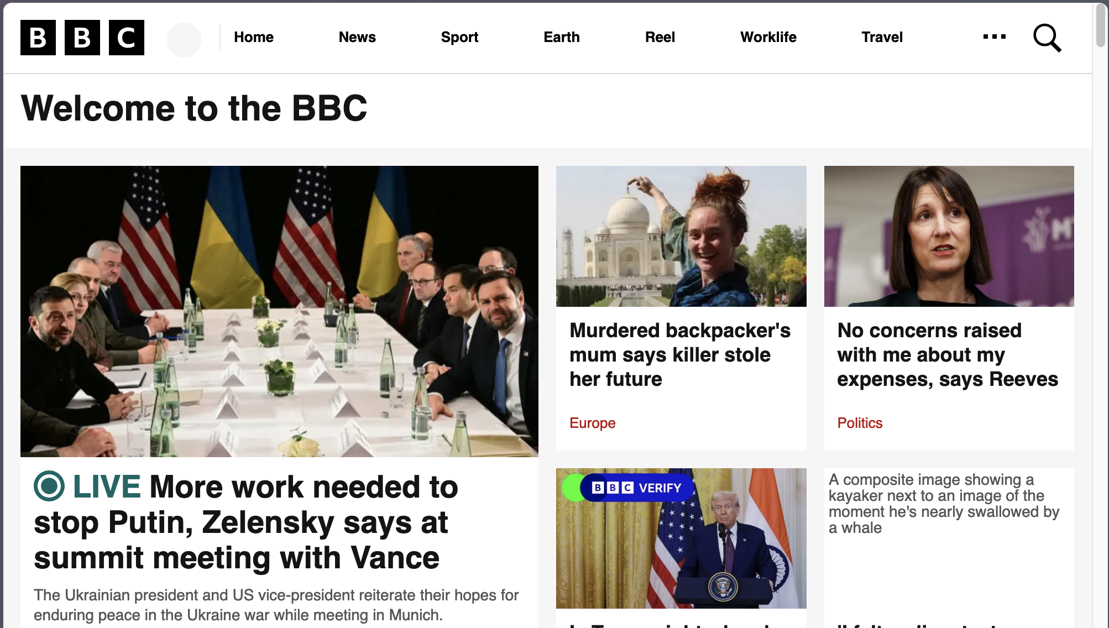Screen dimensions: 1109x628
Task: Click the Europe category tag link
Action: point(593,422)
